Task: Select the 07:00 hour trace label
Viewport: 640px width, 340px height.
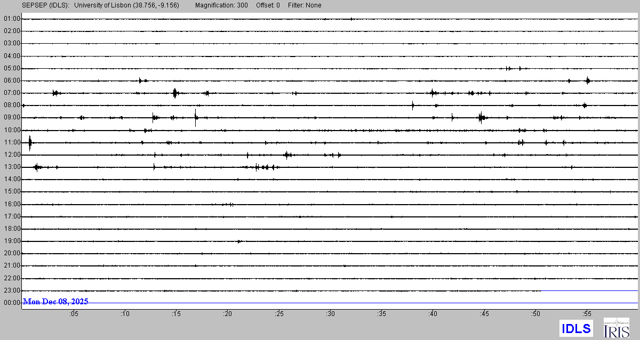Action: (12, 93)
